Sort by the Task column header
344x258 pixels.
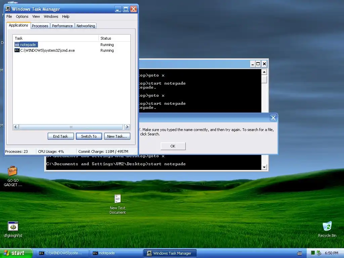click(55, 38)
